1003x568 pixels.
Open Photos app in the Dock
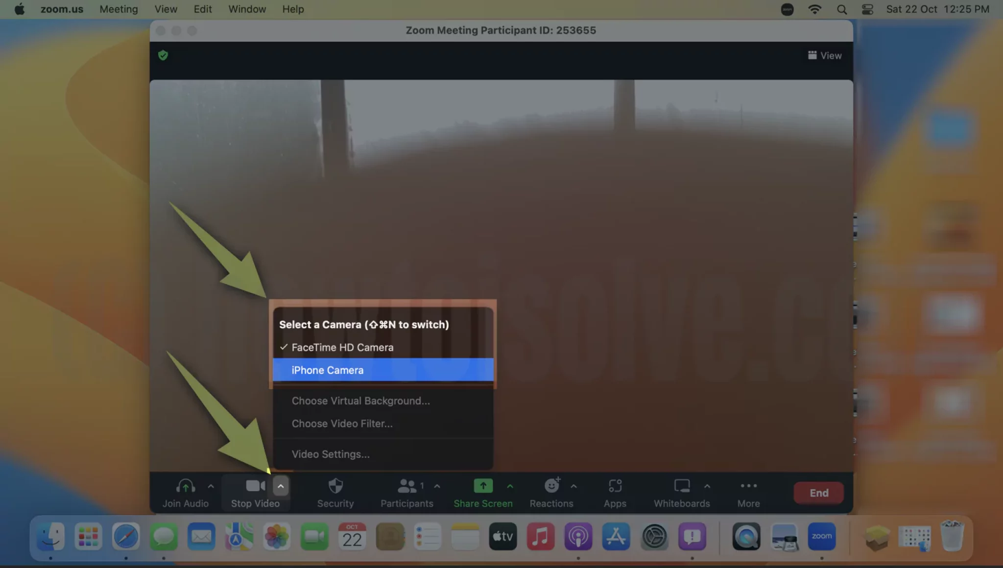click(x=277, y=537)
